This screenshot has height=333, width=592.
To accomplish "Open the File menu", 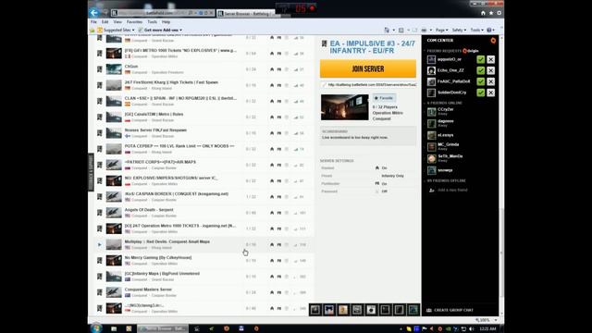I will point(93,22).
